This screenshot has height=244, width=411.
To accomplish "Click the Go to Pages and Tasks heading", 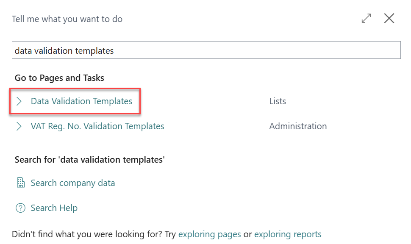I will coord(59,78).
